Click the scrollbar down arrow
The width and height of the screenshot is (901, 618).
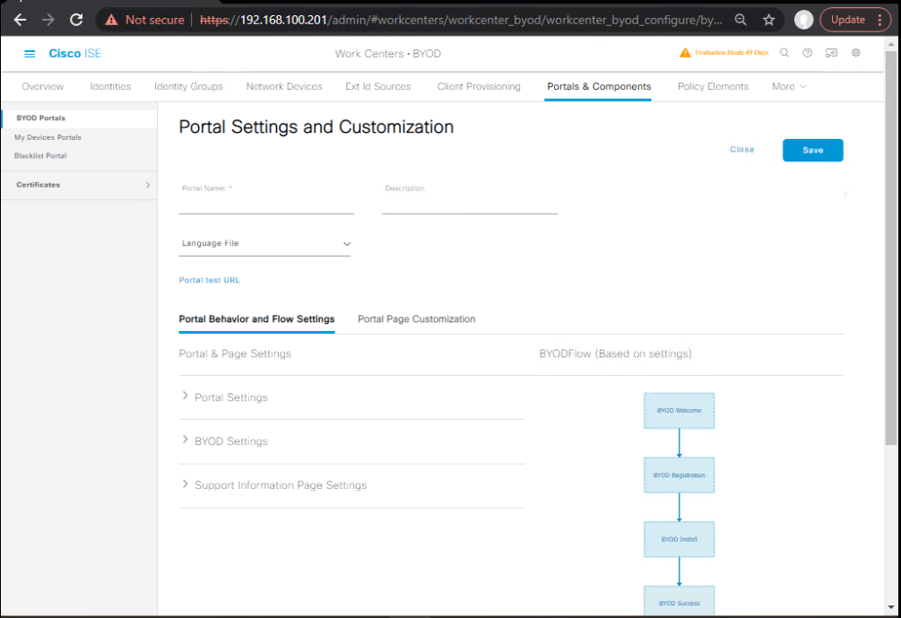890,607
